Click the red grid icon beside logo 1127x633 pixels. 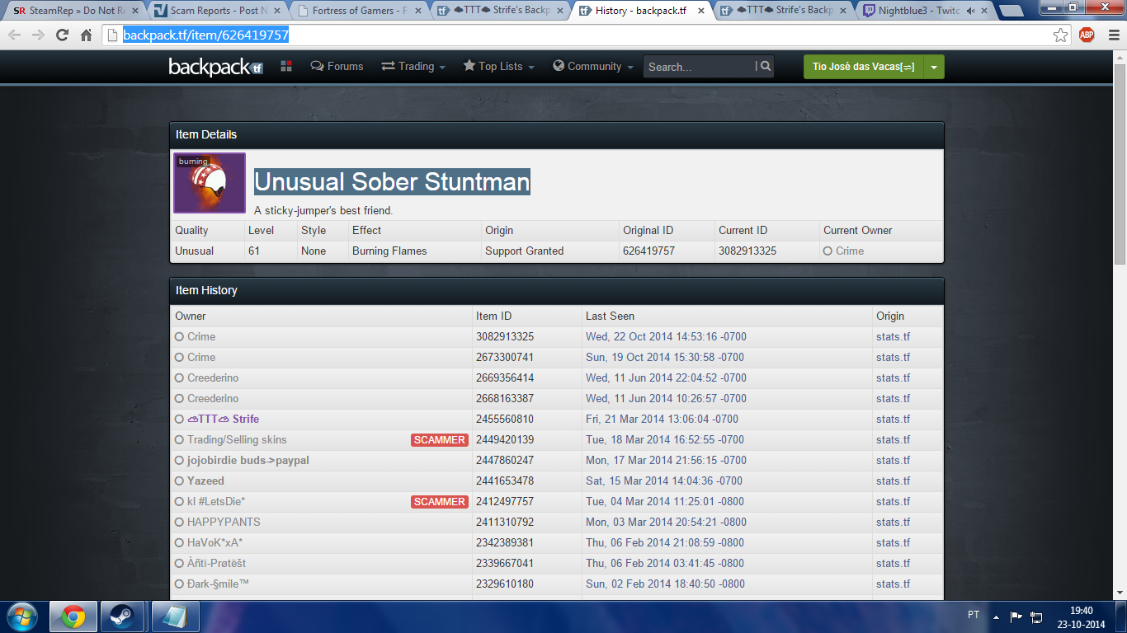point(286,67)
